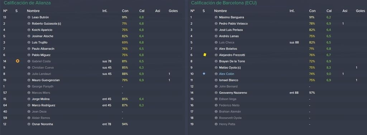The width and height of the screenshot is (367, 135).
Task: Click info icon beside Geovanny Nazareno
Action: [216, 93]
